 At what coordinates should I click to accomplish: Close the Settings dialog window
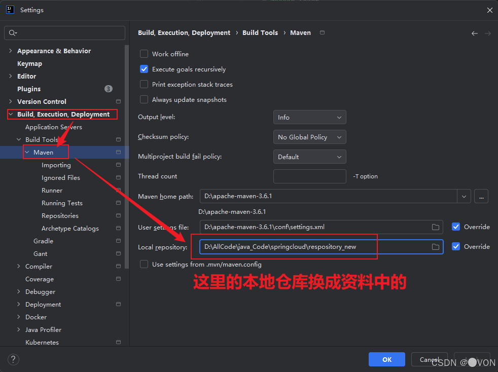click(x=490, y=10)
